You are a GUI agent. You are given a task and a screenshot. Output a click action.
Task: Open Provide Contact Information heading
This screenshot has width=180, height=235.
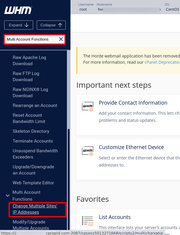[133, 103]
